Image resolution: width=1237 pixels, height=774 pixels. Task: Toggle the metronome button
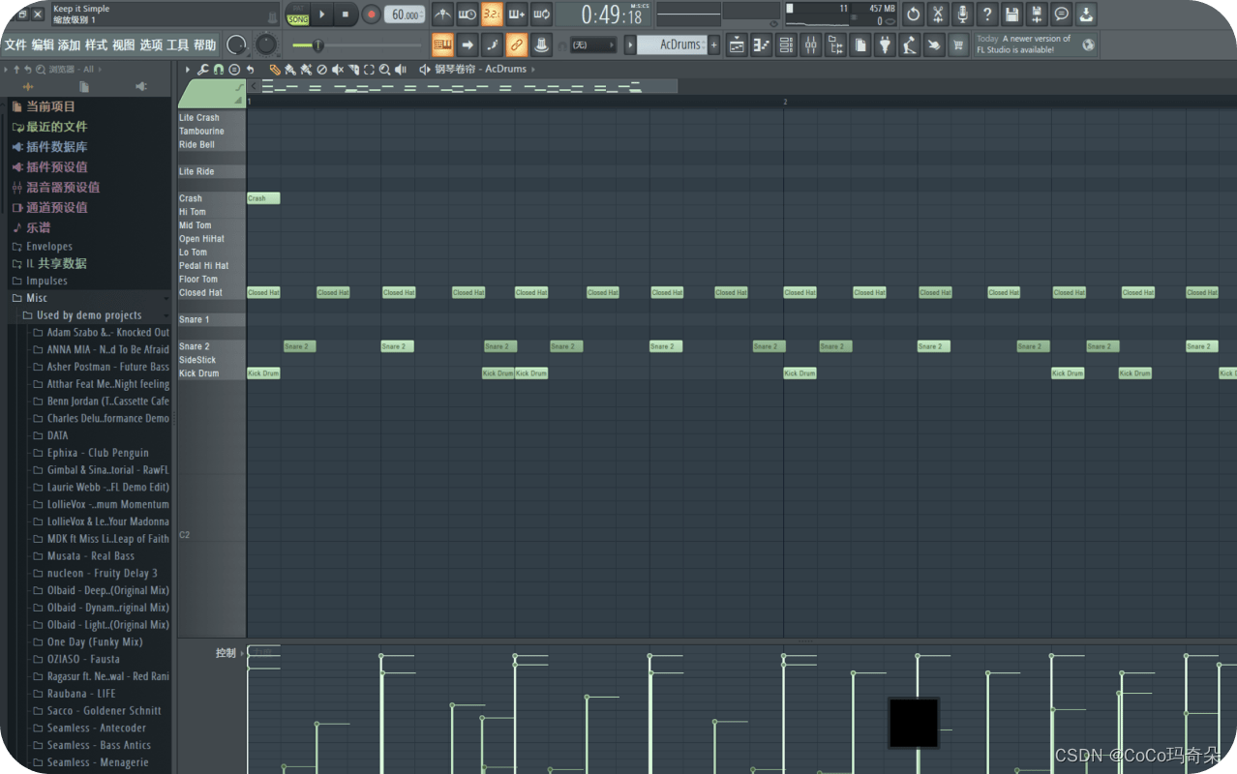click(442, 15)
